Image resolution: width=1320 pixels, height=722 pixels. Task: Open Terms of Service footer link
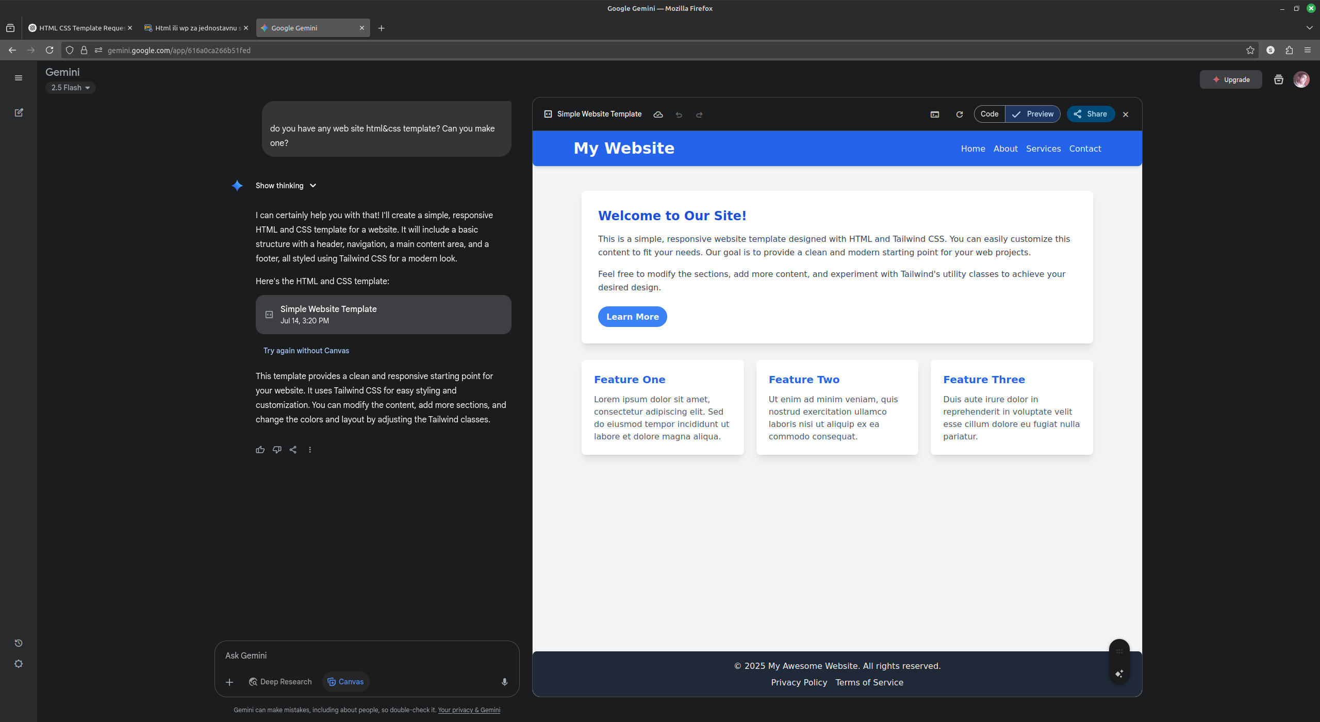point(869,682)
